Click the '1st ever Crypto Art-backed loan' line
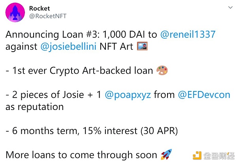The width and height of the screenshot is (237, 162). point(79,71)
